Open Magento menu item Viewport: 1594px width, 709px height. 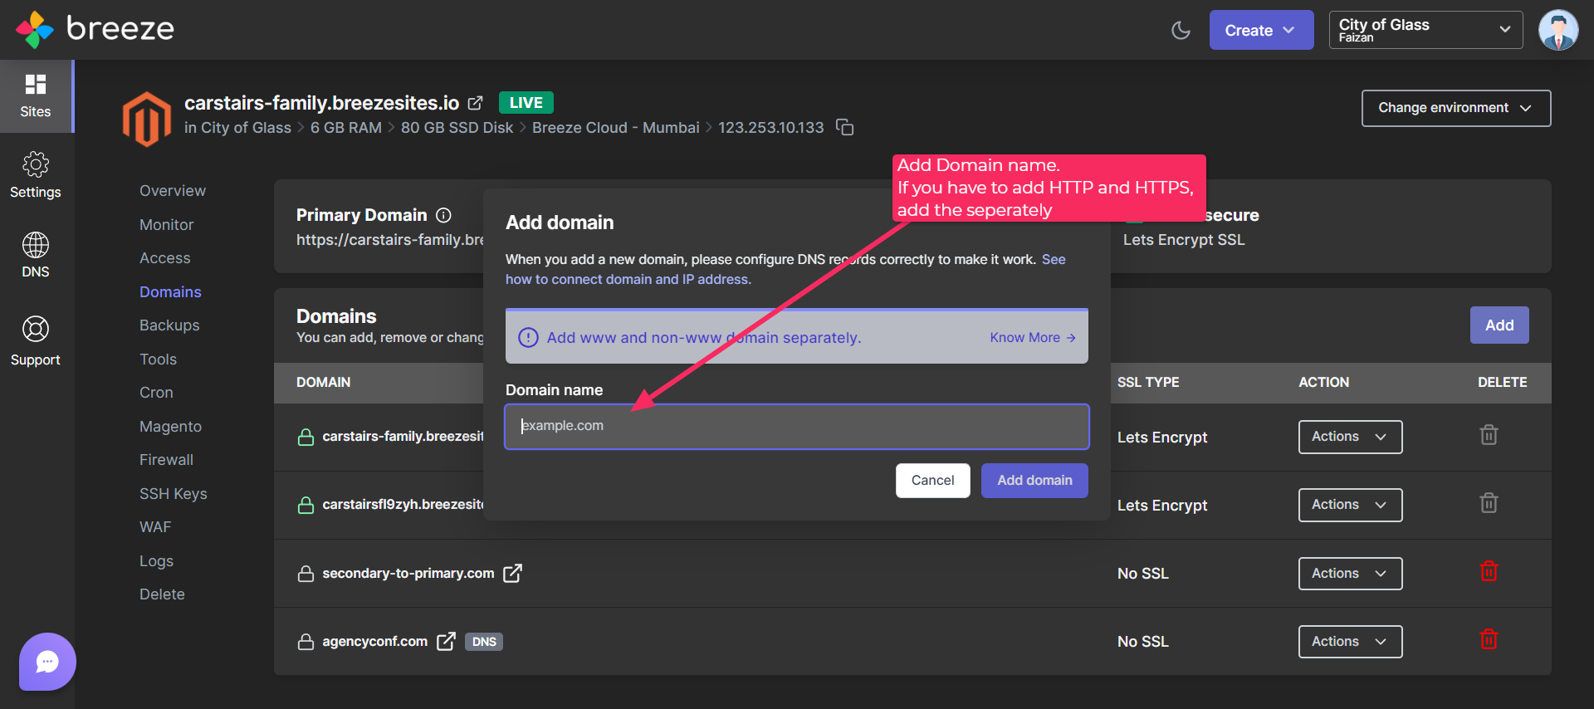pos(170,427)
